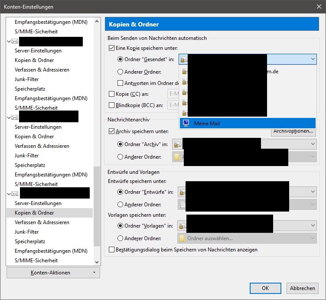Select Ordner "Archiv" in radio button
This screenshot has width=326, height=300.
point(120,144)
